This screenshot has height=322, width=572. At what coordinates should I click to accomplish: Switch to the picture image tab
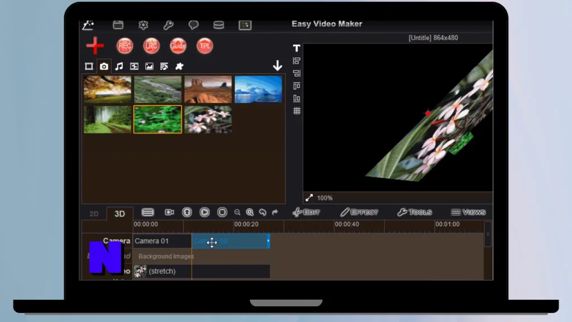click(x=149, y=66)
